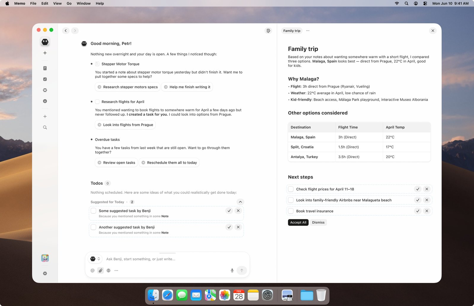This screenshot has width=474, height=306.
Task: Collapse the Suggested for Today section
Action: (x=240, y=202)
